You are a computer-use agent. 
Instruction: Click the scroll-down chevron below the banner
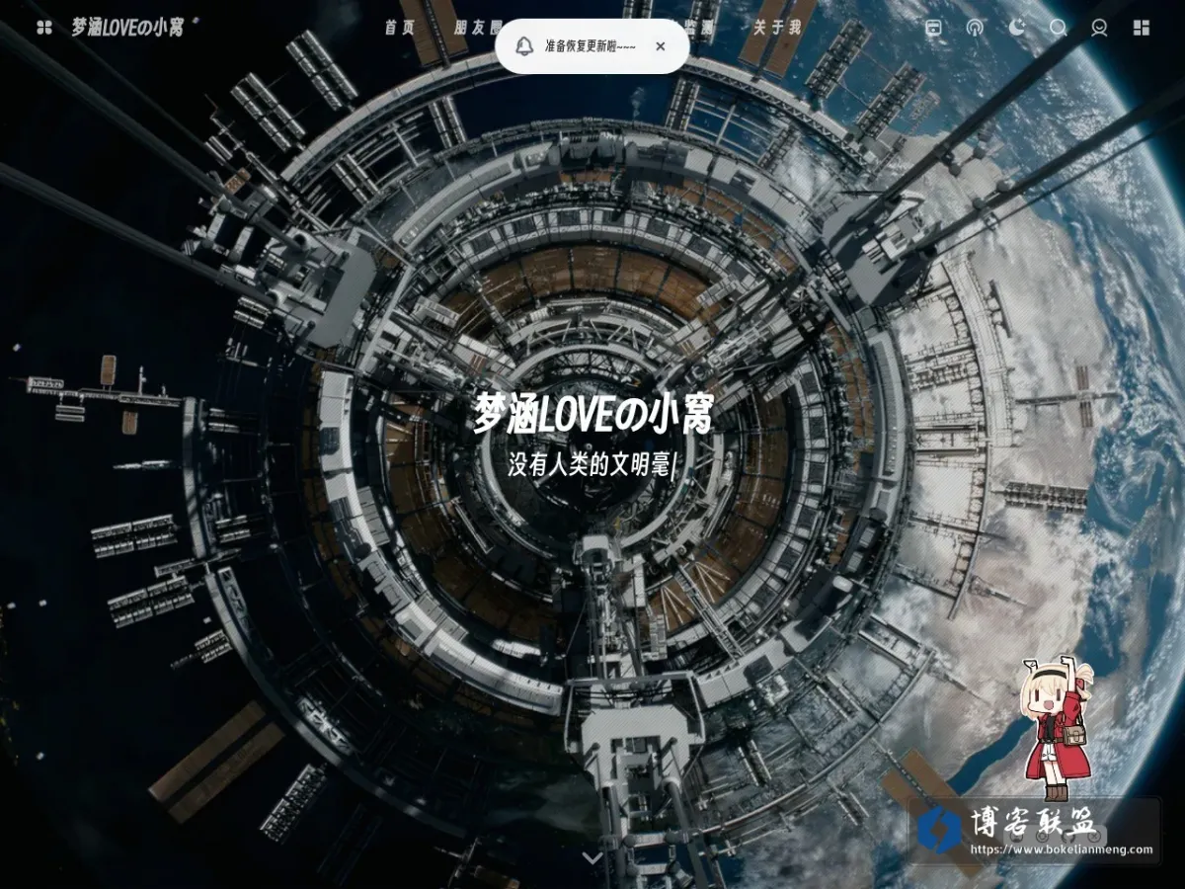coord(592,857)
